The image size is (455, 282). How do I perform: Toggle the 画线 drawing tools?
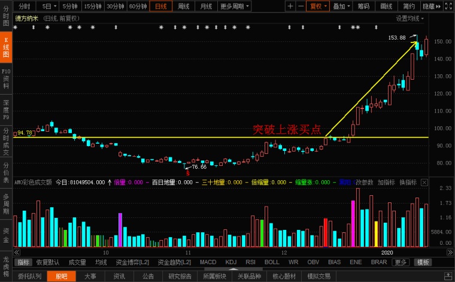pyautogui.click(x=386, y=7)
